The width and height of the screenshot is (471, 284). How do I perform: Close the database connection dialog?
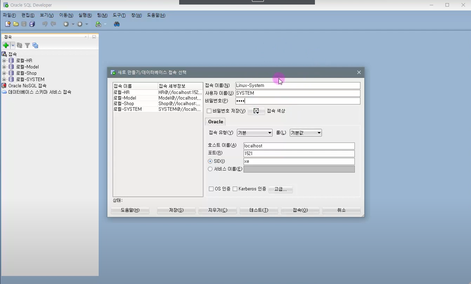pyautogui.click(x=359, y=72)
